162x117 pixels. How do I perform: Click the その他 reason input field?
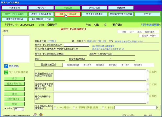[x=135, y=108]
